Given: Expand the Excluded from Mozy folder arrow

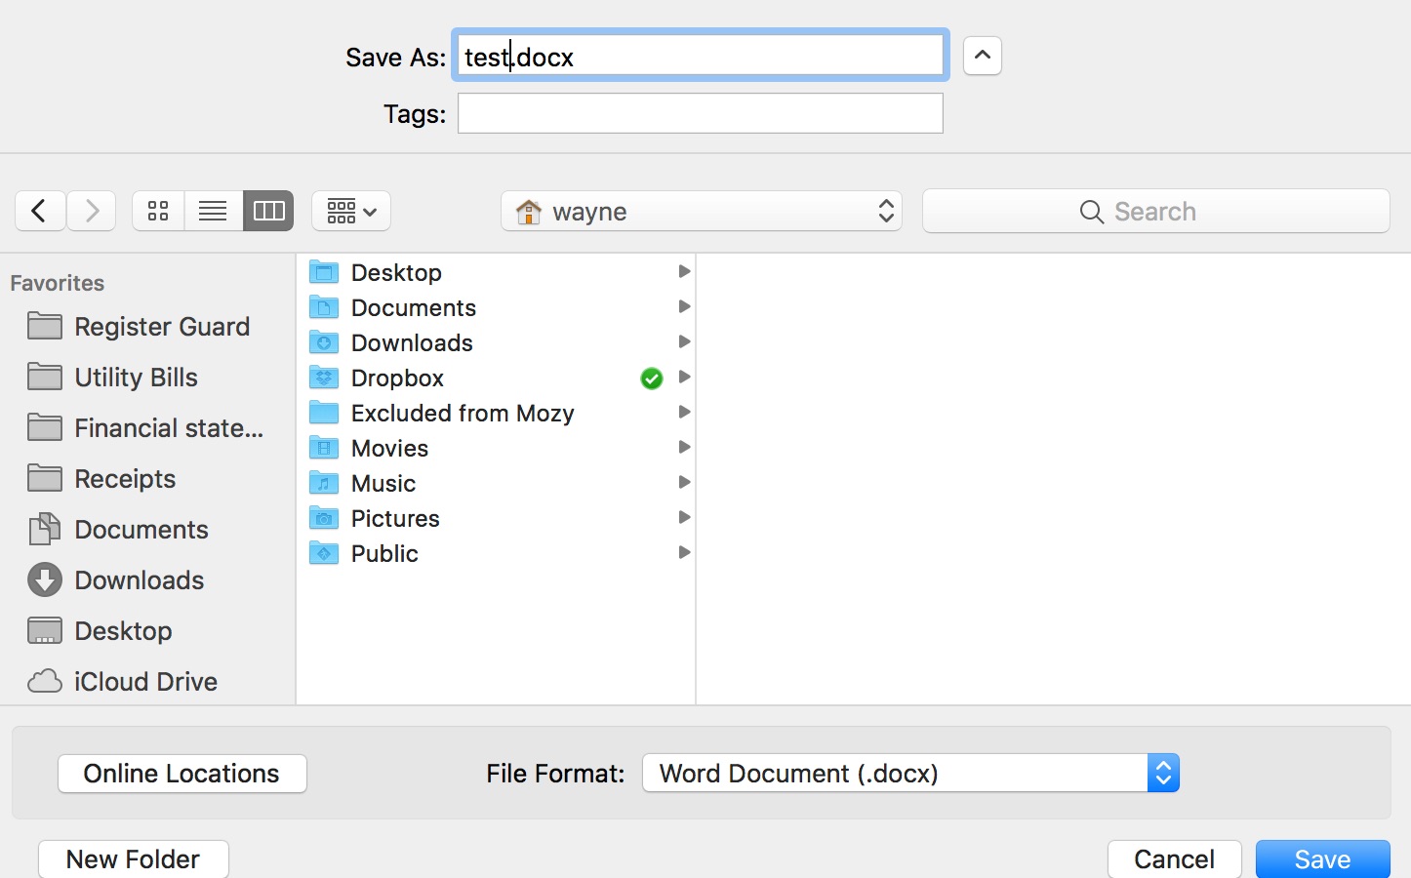Looking at the screenshot, I should (684, 412).
